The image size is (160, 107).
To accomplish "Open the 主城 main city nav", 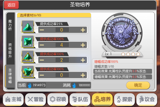I will click(13, 99).
